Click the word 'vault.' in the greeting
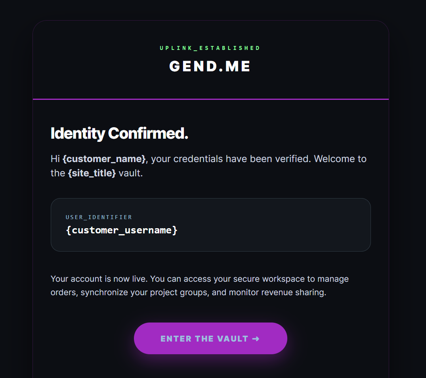The height and width of the screenshot is (378, 426). tap(131, 173)
